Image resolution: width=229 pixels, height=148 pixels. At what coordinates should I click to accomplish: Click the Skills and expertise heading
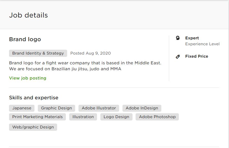[34, 98]
